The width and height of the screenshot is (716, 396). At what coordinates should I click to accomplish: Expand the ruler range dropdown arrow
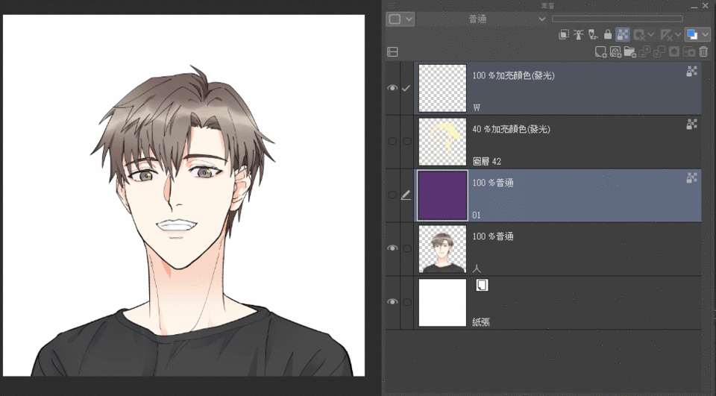678,34
